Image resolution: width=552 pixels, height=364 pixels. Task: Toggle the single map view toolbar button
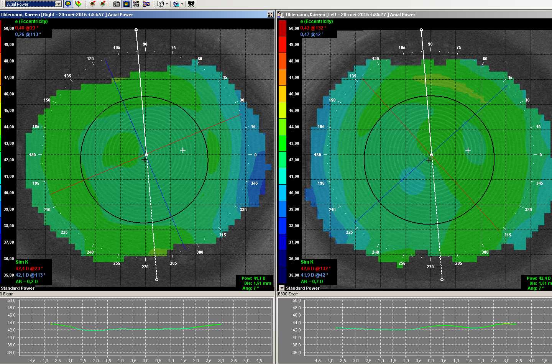(126, 4)
